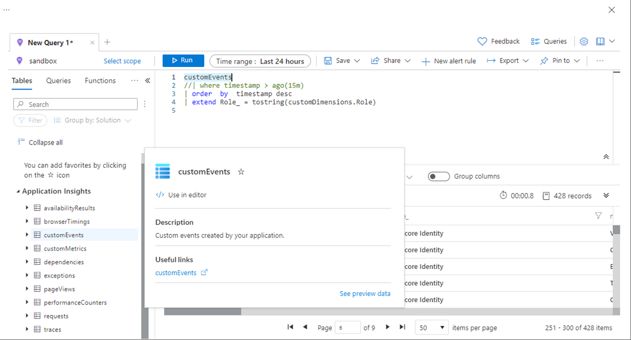Toggle the favorite star for customEvents
The width and height of the screenshot is (631, 340).
click(x=241, y=172)
